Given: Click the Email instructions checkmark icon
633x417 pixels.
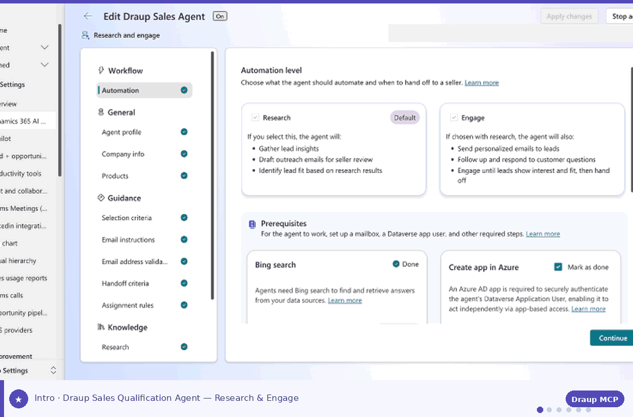Looking at the screenshot, I should coord(184,239).
